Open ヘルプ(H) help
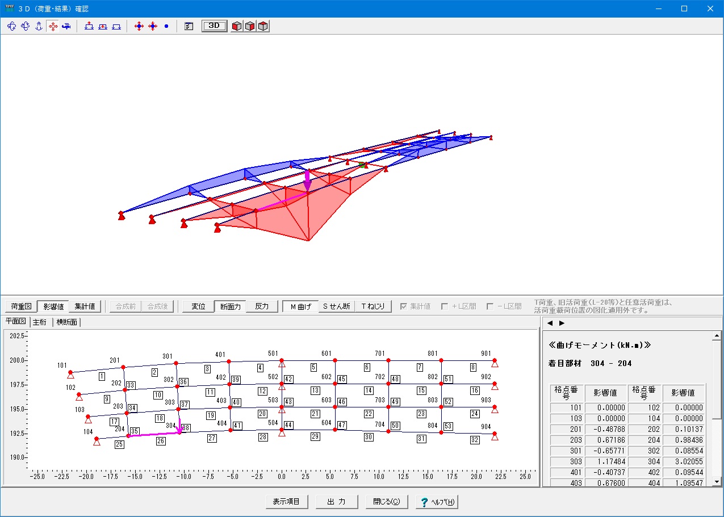 pos(437,502)
